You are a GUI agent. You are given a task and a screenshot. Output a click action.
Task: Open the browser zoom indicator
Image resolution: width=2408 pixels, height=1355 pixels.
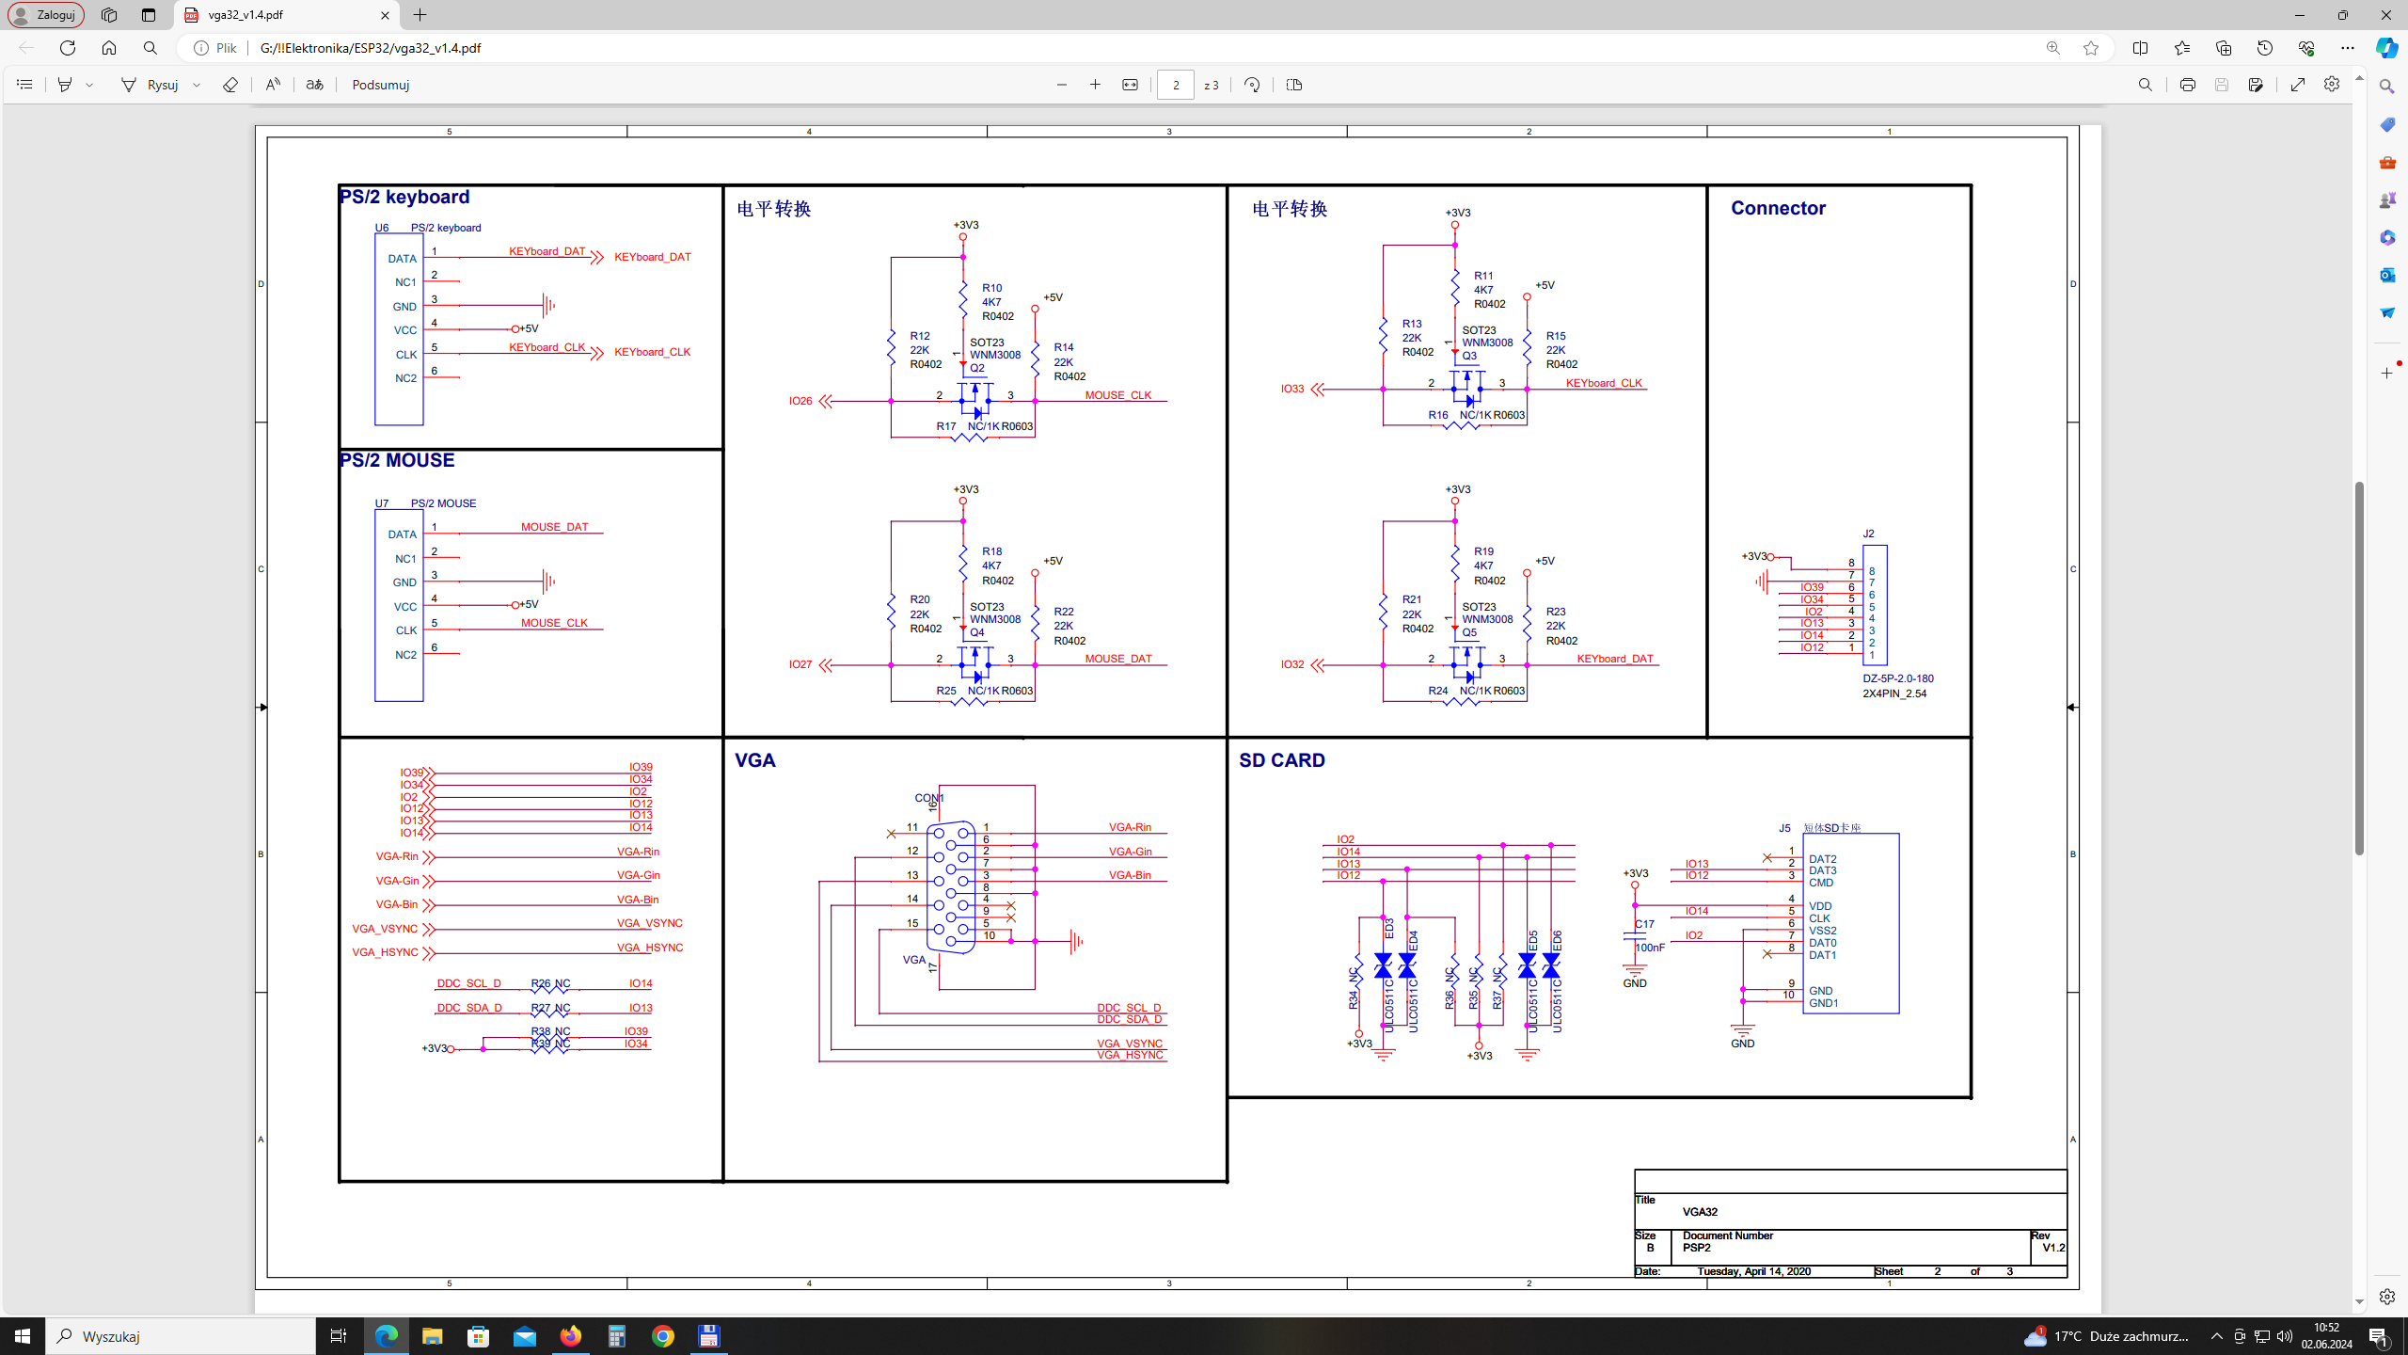coord(2052,48)
